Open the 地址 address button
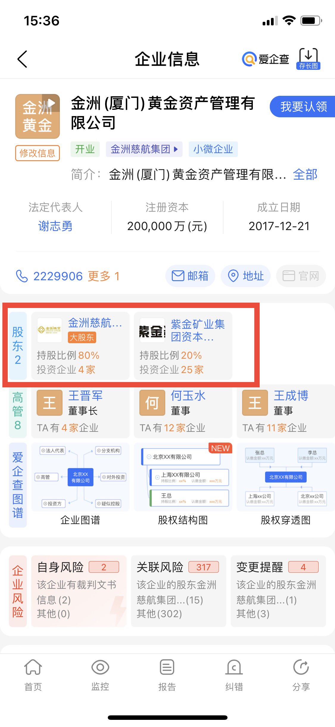The height and width of the screenshot is (727, 335). [x=246, y=276]
